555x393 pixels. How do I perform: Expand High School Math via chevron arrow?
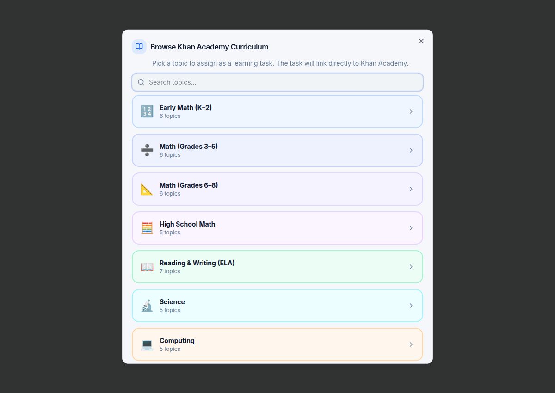[411, 228]
